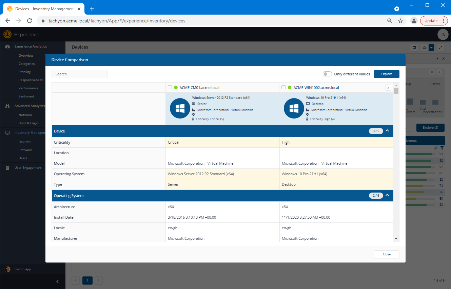This screenshot has height=289, width=451.
Task: Click the table filter icon on Devices page
Action: click(442, 148)
